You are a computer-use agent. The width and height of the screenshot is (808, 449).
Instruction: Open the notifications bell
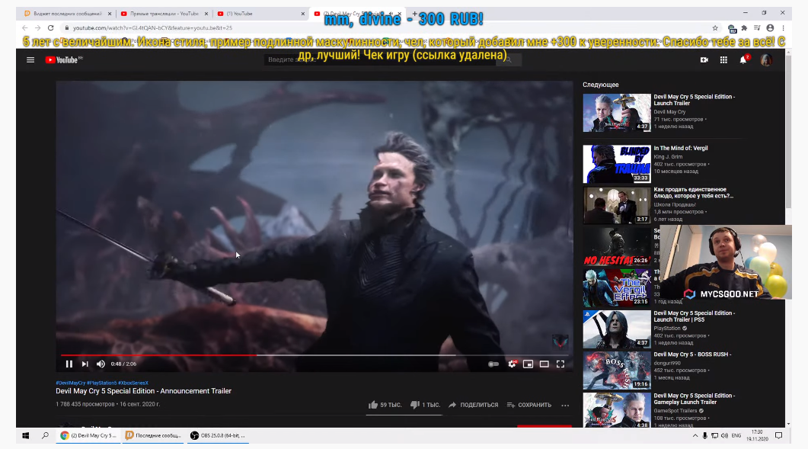click(x=743, y=59)
